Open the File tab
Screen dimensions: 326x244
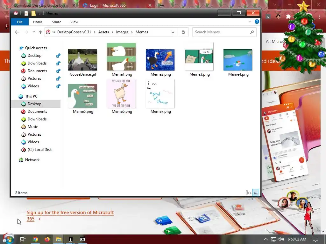point(20,22)
